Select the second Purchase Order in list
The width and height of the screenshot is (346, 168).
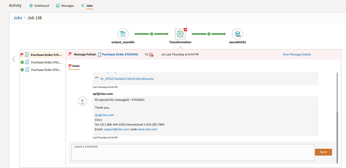coord(46,62)
